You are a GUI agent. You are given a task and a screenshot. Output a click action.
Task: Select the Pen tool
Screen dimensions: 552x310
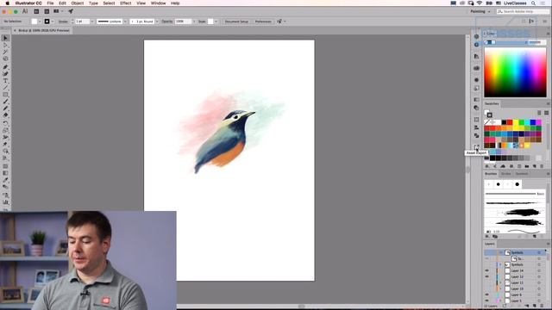click(5, 67)
